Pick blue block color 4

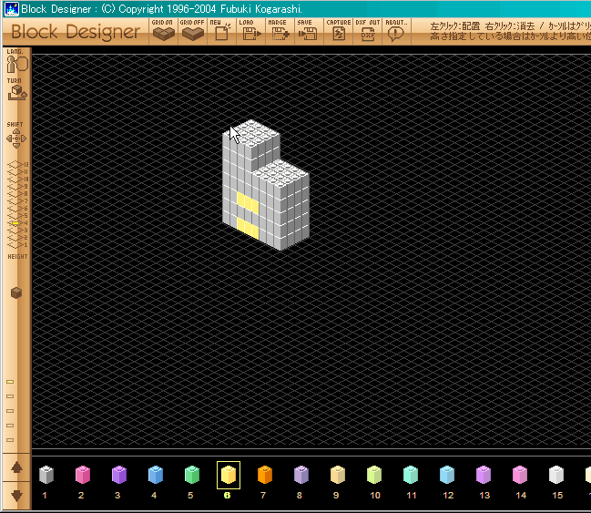click(156, 475)
